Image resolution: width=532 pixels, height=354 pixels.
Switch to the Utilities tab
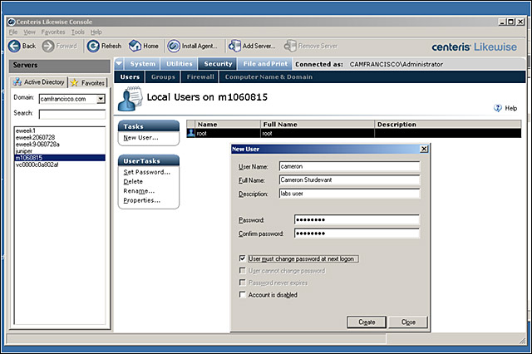(180, 64)
